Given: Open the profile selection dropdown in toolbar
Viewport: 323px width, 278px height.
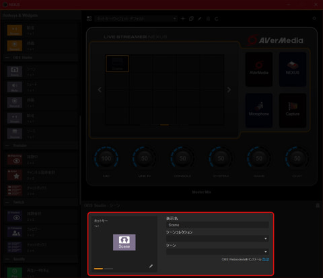Looking at the screenshot, I should coord(136,19).
